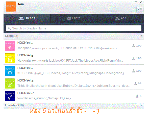The height and width of the screenshot is (124, 149).
Task: Select member list starting with He
Action: pyautogui.click(x=70, y=61)
